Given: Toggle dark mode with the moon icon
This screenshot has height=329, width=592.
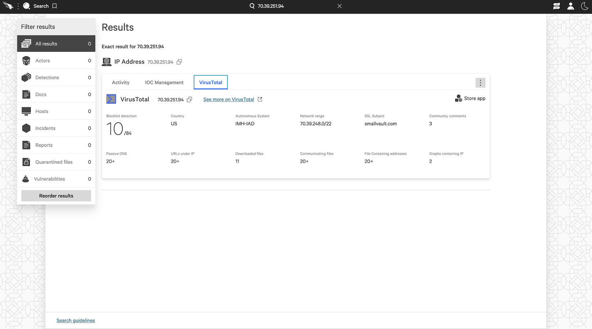Looking at the screenshot, I should pos(585,6).
